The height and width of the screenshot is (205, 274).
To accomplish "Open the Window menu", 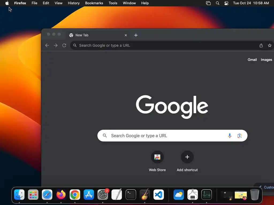I will click(129, 3).
